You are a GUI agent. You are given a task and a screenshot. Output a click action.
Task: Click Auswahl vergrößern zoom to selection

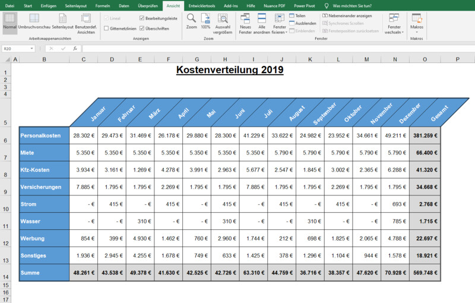pyautogui.click(x=223, y=24)
